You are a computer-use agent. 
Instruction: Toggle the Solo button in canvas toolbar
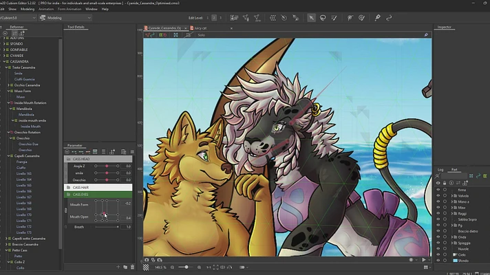pos(201,35)
